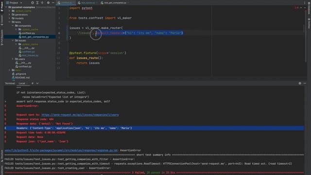This screenshot has width=311, height=175.
Task: Click the highlighted Headers line in terminal
Action: click(x=154, y=128)
